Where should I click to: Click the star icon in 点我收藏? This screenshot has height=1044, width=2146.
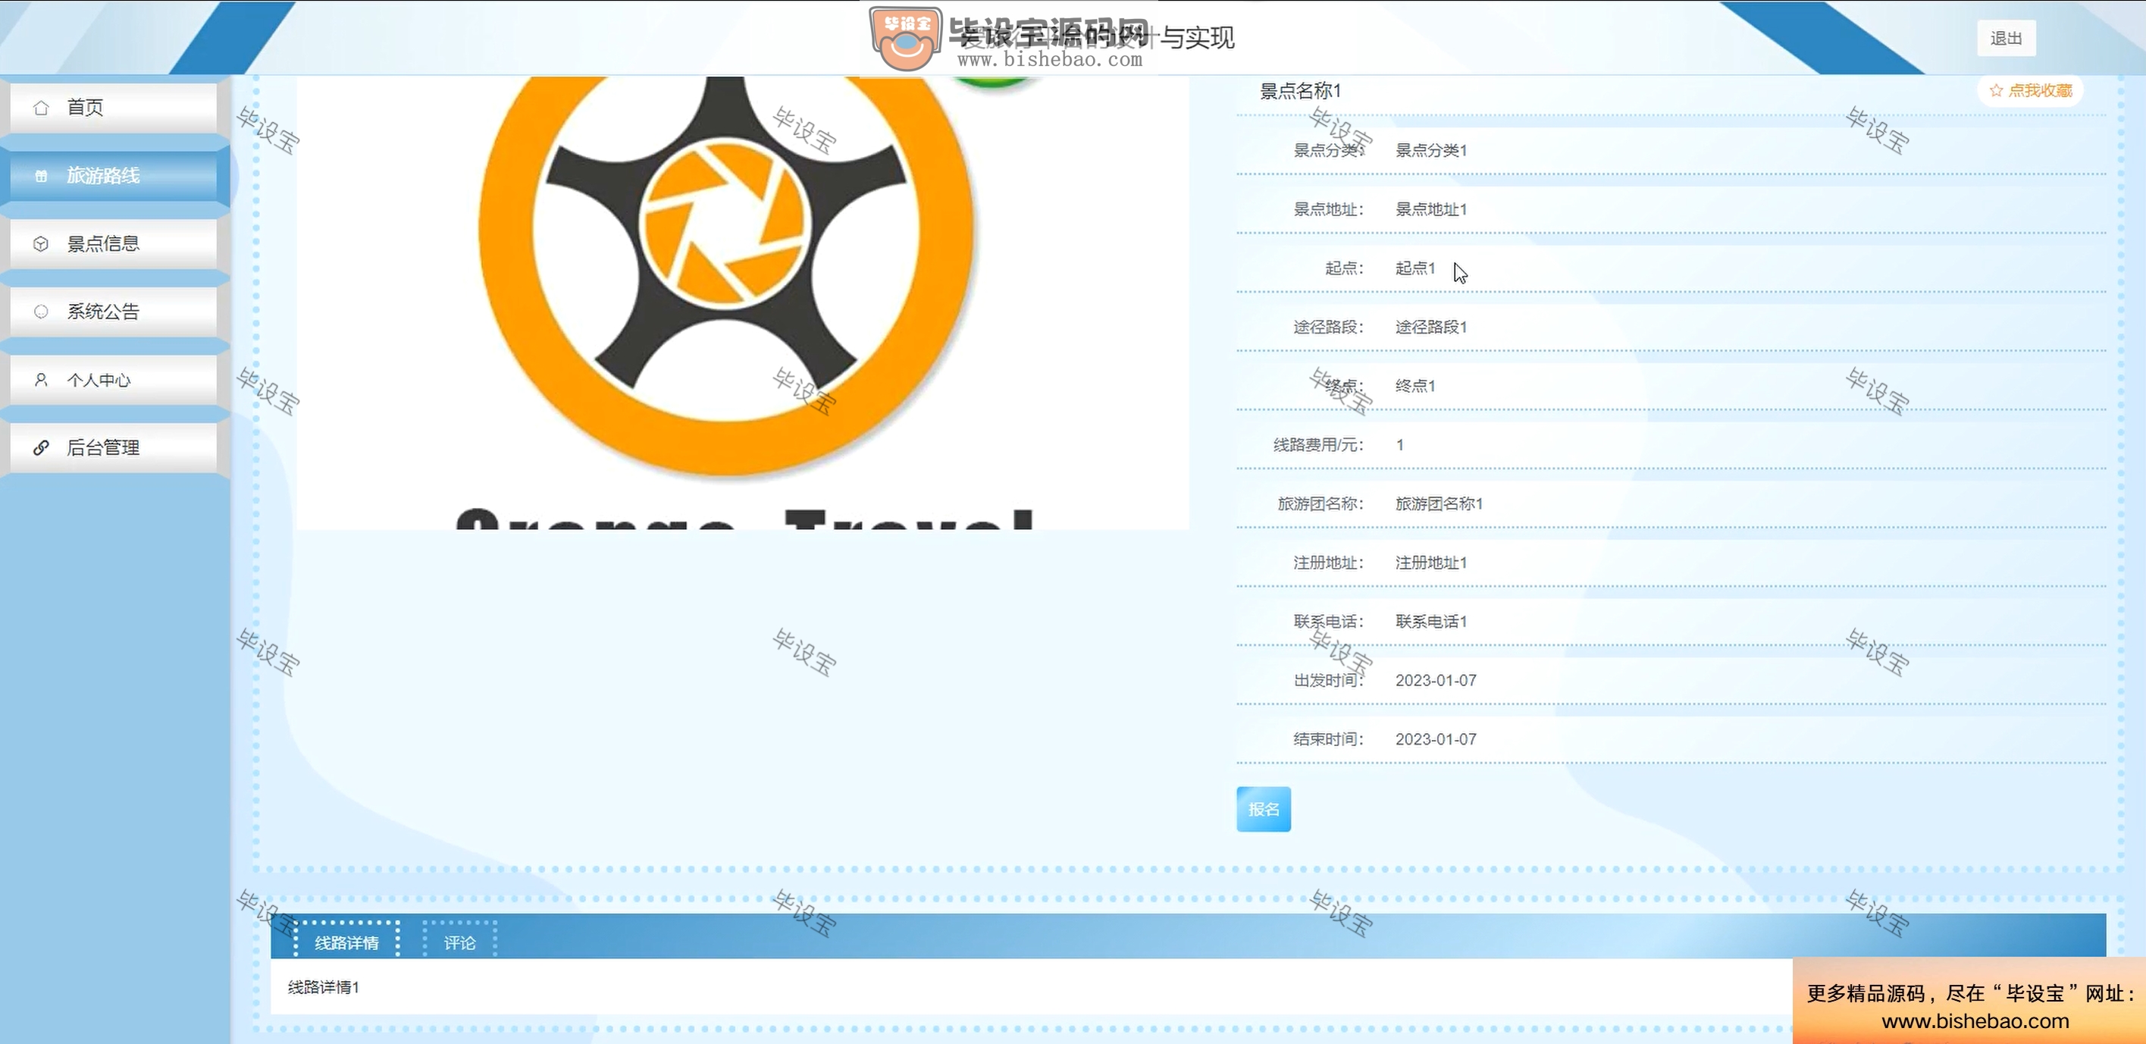1996,90
